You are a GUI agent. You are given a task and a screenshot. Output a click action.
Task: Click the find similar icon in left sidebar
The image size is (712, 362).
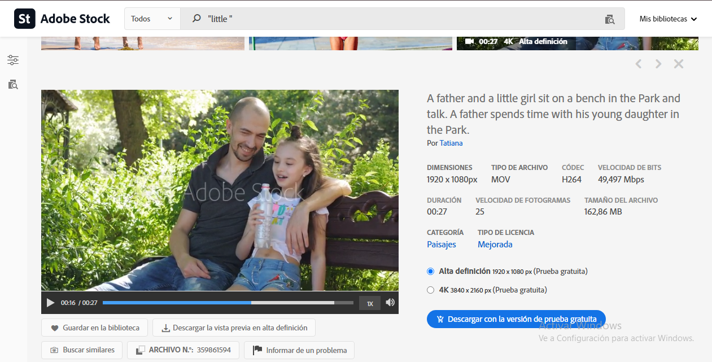point(13,85)
